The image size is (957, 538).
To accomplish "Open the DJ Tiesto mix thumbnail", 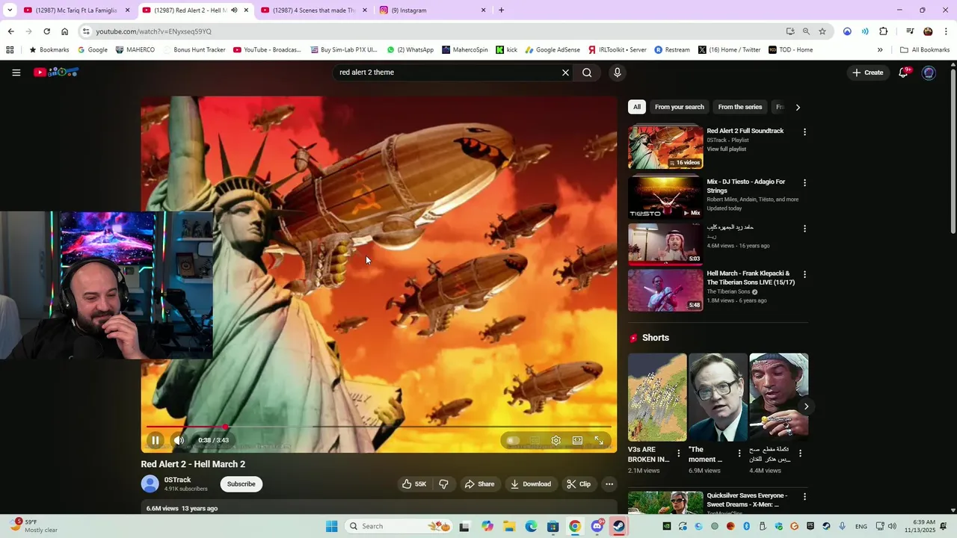I will (665, 197).
